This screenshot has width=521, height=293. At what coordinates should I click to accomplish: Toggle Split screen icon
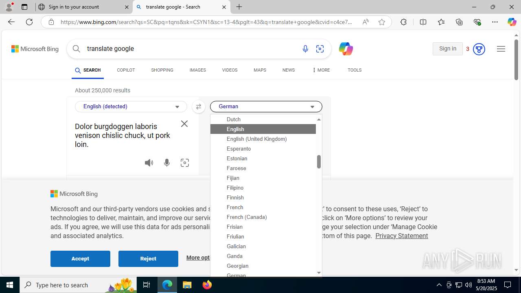423,22
